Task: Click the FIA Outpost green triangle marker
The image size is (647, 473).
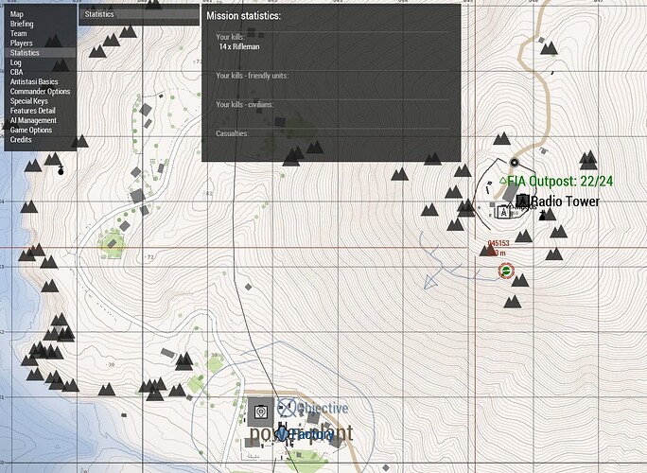Action: (x=502, y=181)
